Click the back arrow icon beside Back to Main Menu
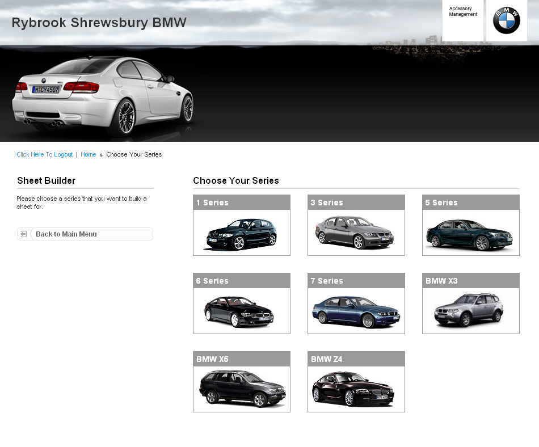539x447 pixels. click(23, 234)
